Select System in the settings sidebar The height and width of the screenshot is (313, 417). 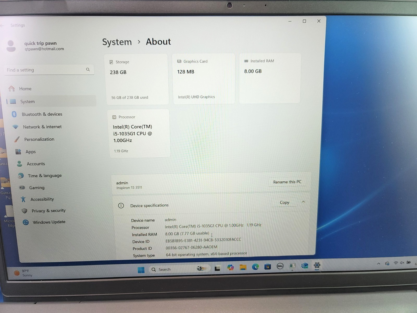click(x=52, y=101)
